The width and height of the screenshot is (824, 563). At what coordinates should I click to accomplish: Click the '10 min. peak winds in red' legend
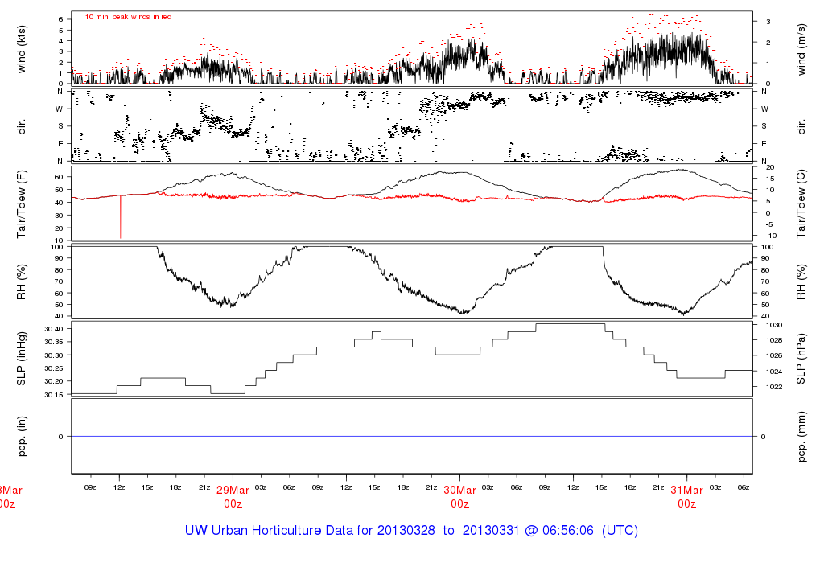coord(128,17)
